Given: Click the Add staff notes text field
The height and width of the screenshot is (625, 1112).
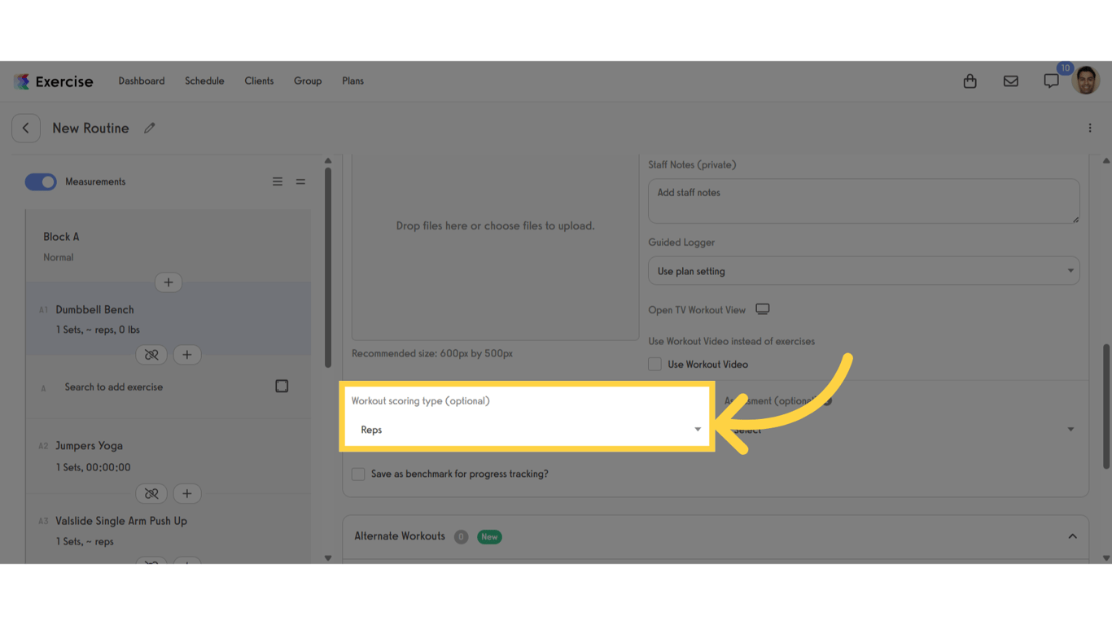Looking at the screenshot, I should pyautogui.click(x=863, y=200).
